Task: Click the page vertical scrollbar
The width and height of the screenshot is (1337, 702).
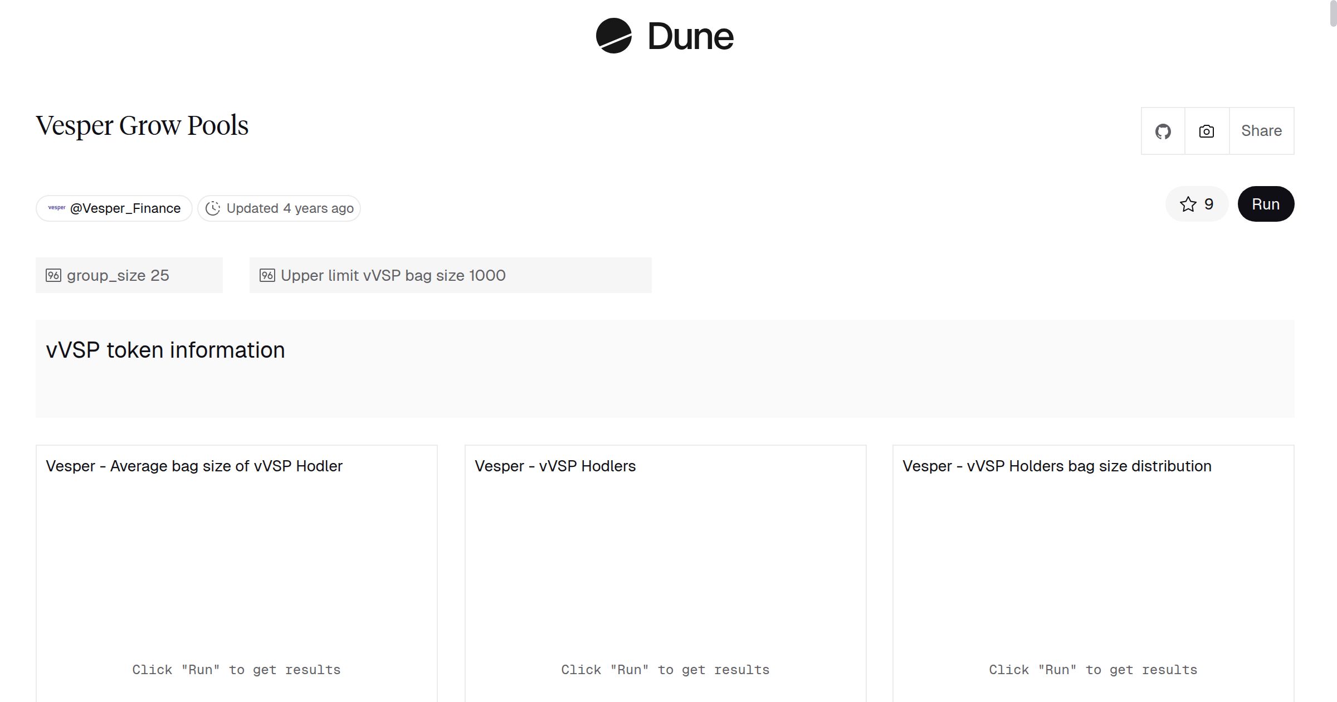Action: [1333, 14]
